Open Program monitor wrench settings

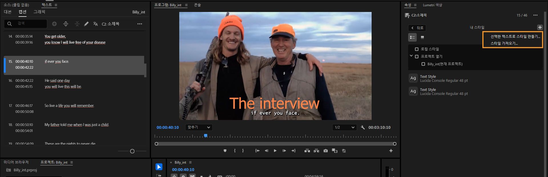tap(363, 127)
